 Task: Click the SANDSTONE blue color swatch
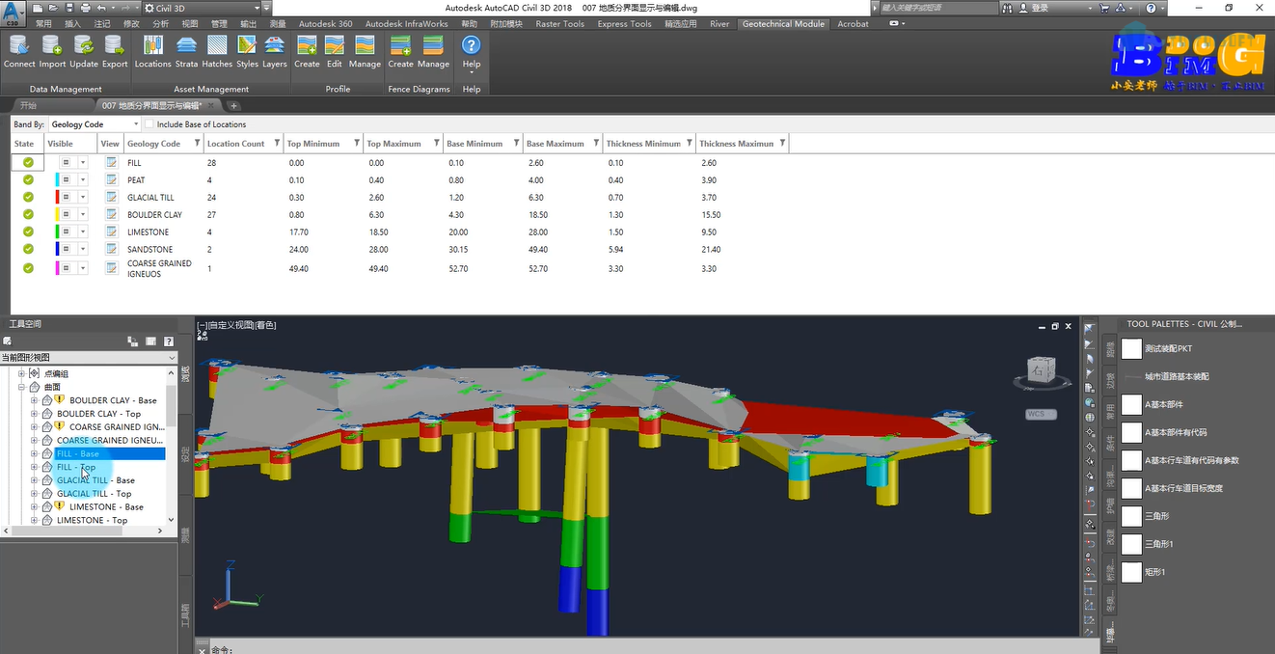tap(57, 250)
